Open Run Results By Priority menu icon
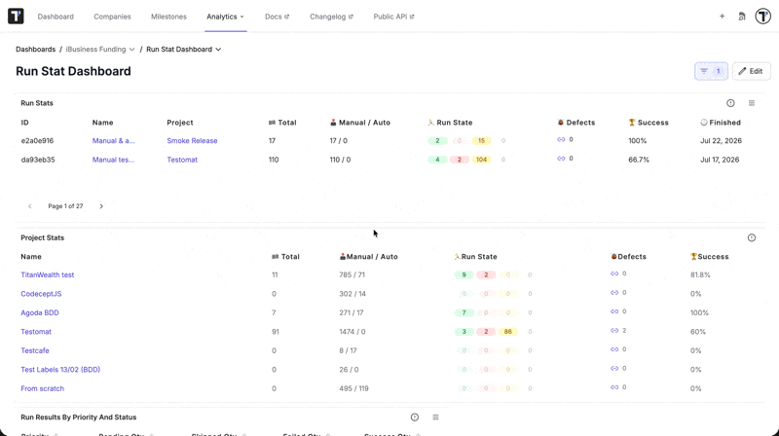 (x=435, y=418)
